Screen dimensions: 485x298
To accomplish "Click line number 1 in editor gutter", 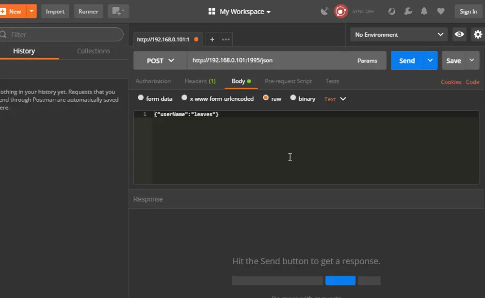I will [145, 114].
